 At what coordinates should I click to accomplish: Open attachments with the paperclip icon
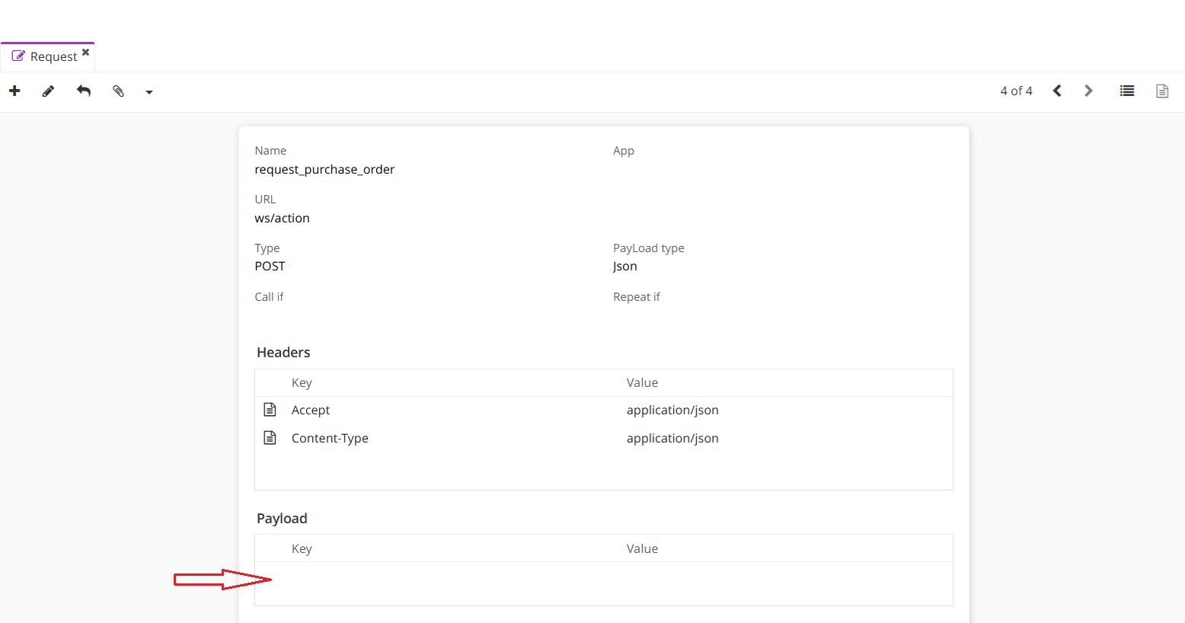tap(118, 91)
